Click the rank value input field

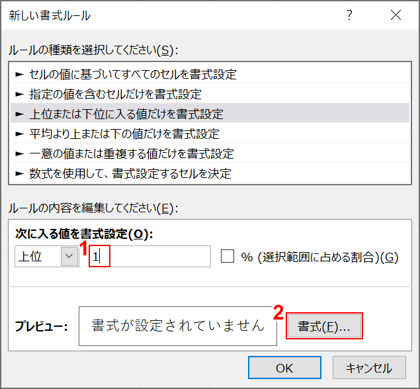click(x=150, y=257)
